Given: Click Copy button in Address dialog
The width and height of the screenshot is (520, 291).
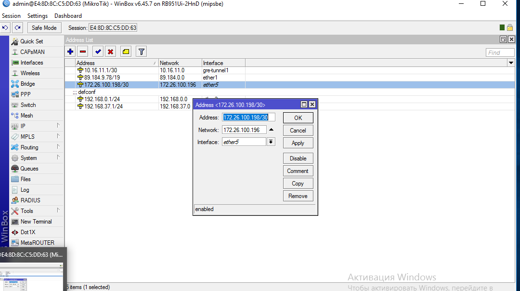Looking at the screenshot, I should [298, 184].
